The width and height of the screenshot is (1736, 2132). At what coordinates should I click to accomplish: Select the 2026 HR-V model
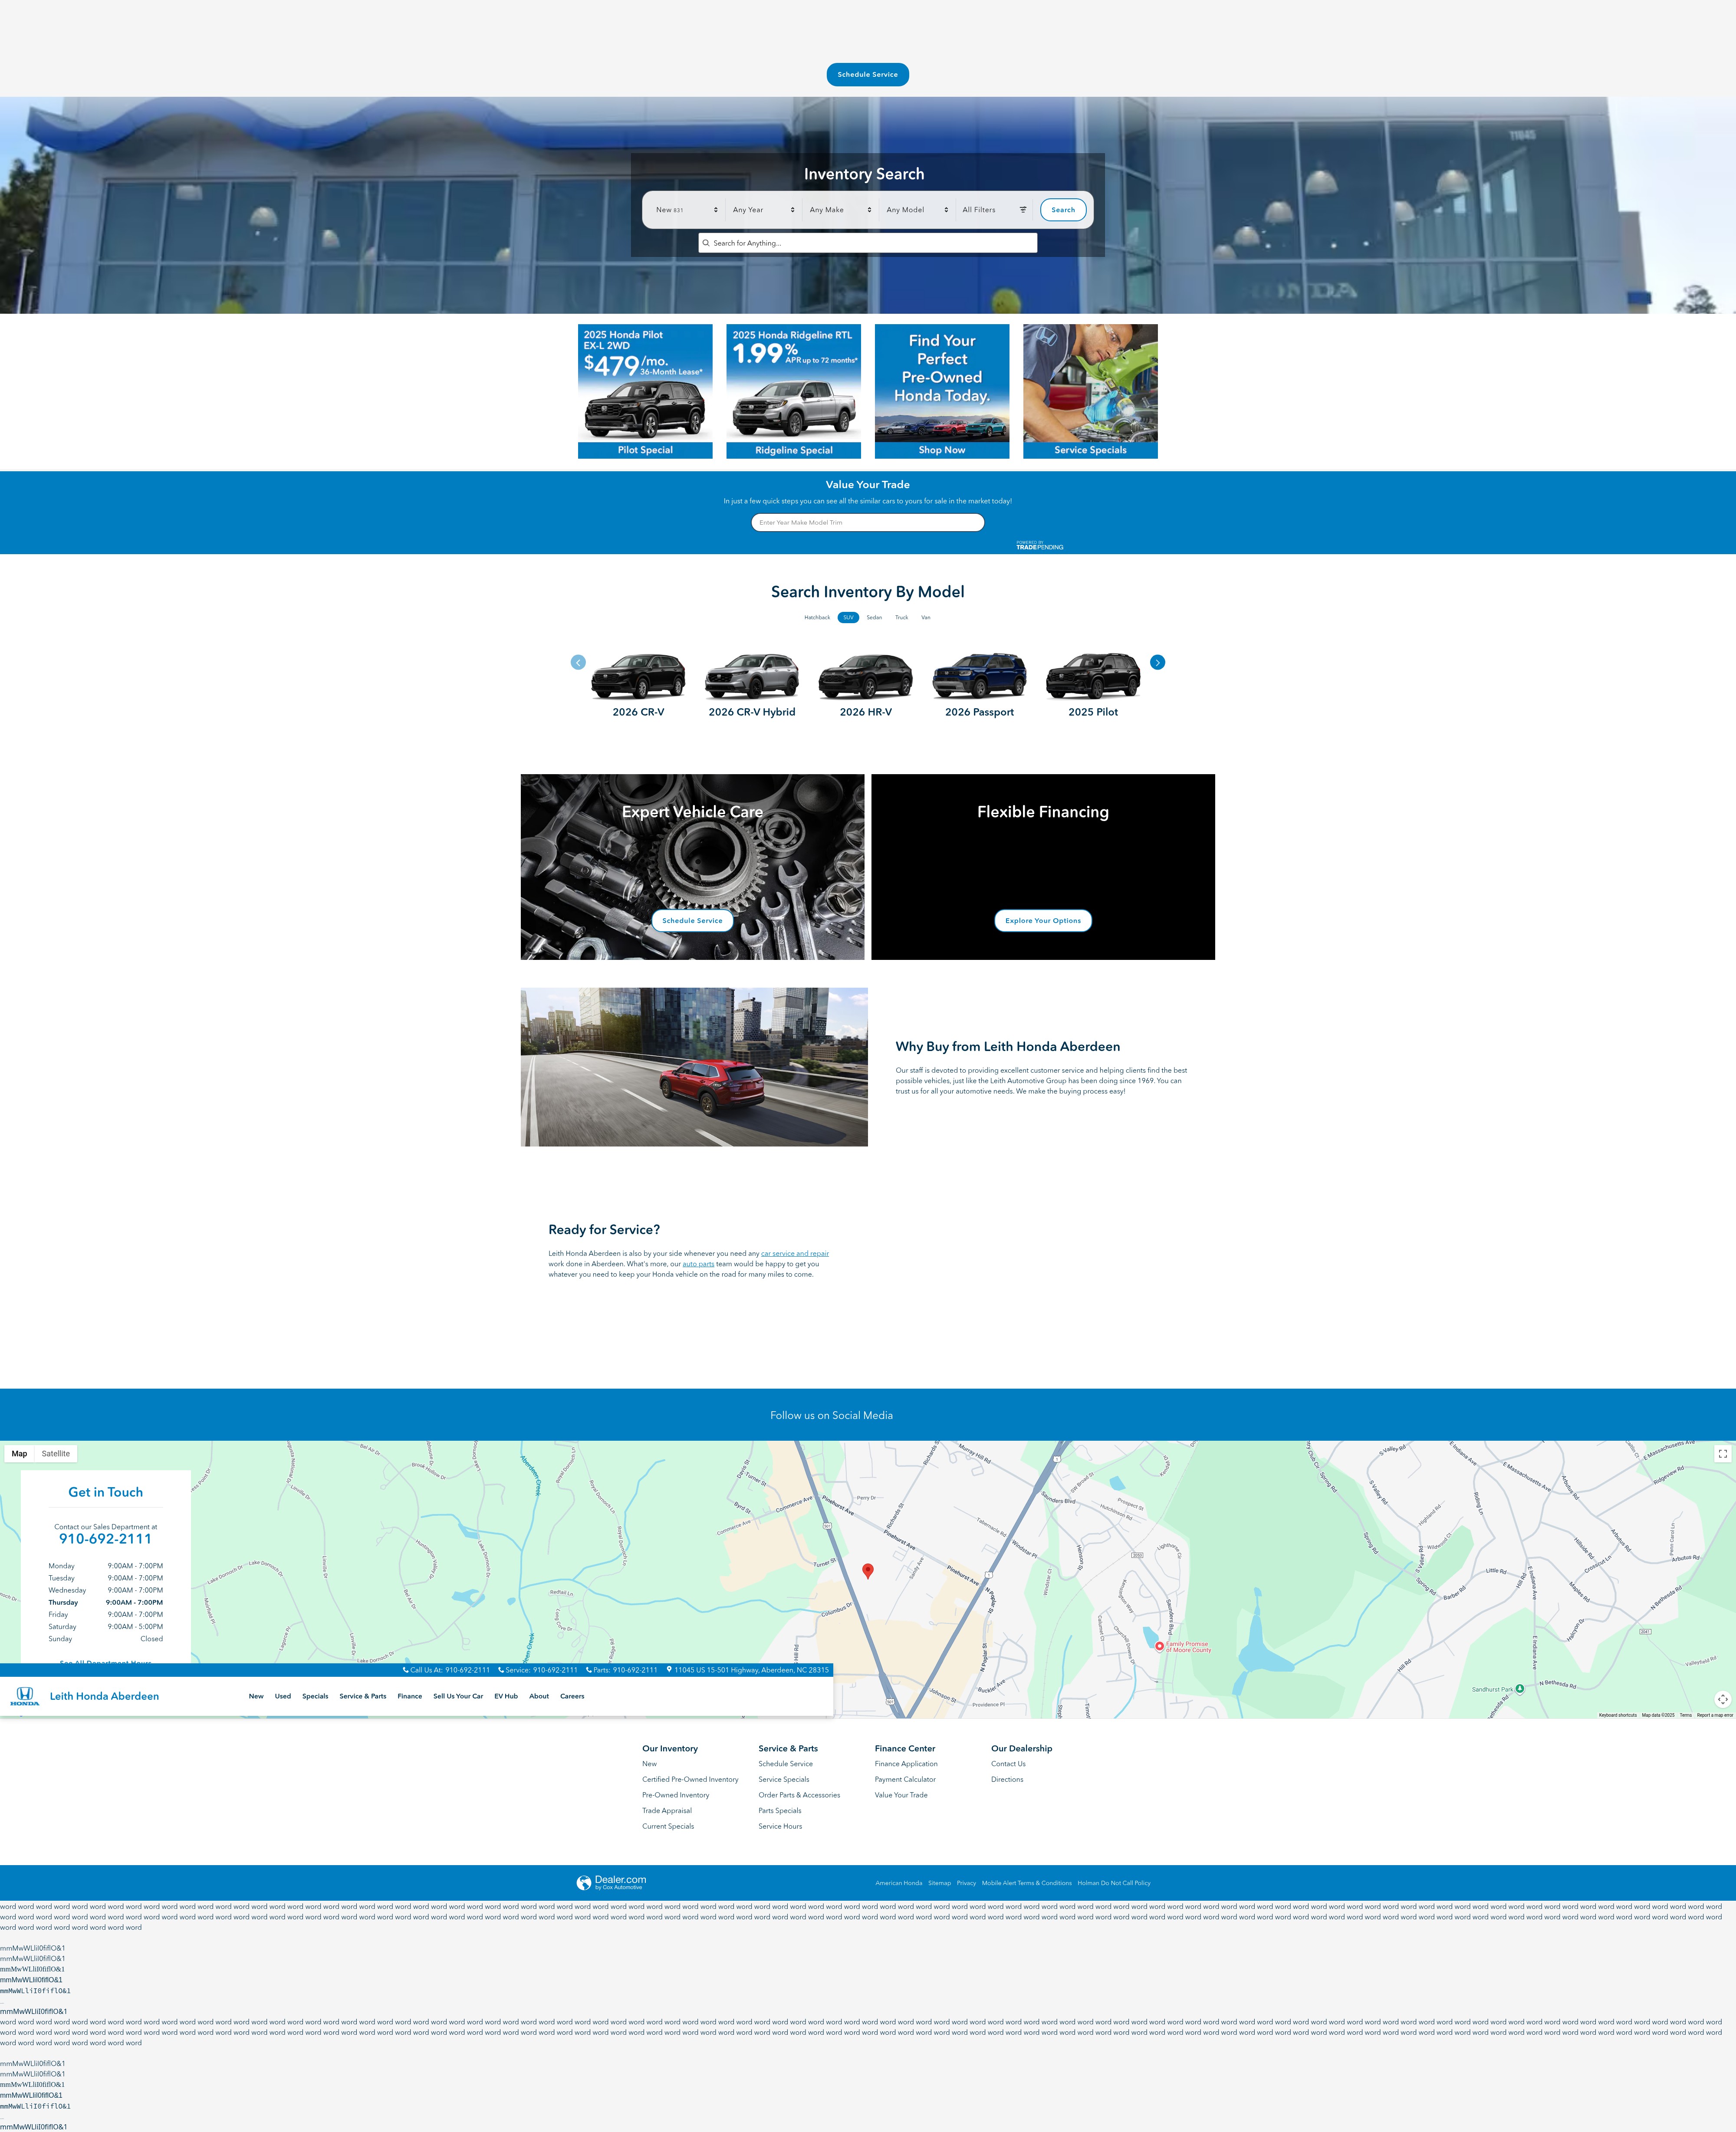click(x=866, y=685)
